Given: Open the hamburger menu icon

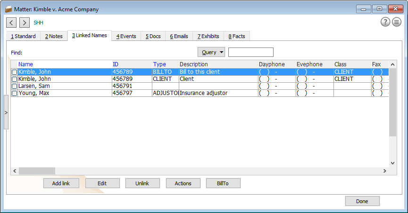Looking at the screenshot, I should pyautogui.click(x=397, y=22).
